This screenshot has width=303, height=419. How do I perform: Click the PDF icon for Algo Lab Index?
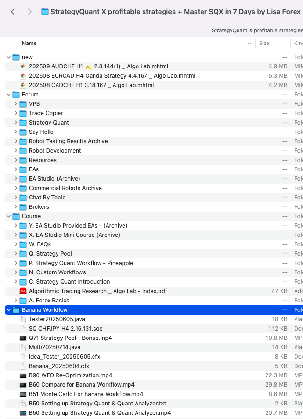tap(23, 291)
